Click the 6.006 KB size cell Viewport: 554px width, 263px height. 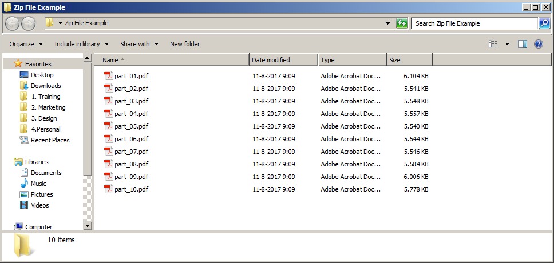tap(416, 177)
